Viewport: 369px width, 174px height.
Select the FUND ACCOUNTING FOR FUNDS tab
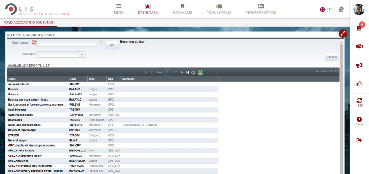[28, 23]
